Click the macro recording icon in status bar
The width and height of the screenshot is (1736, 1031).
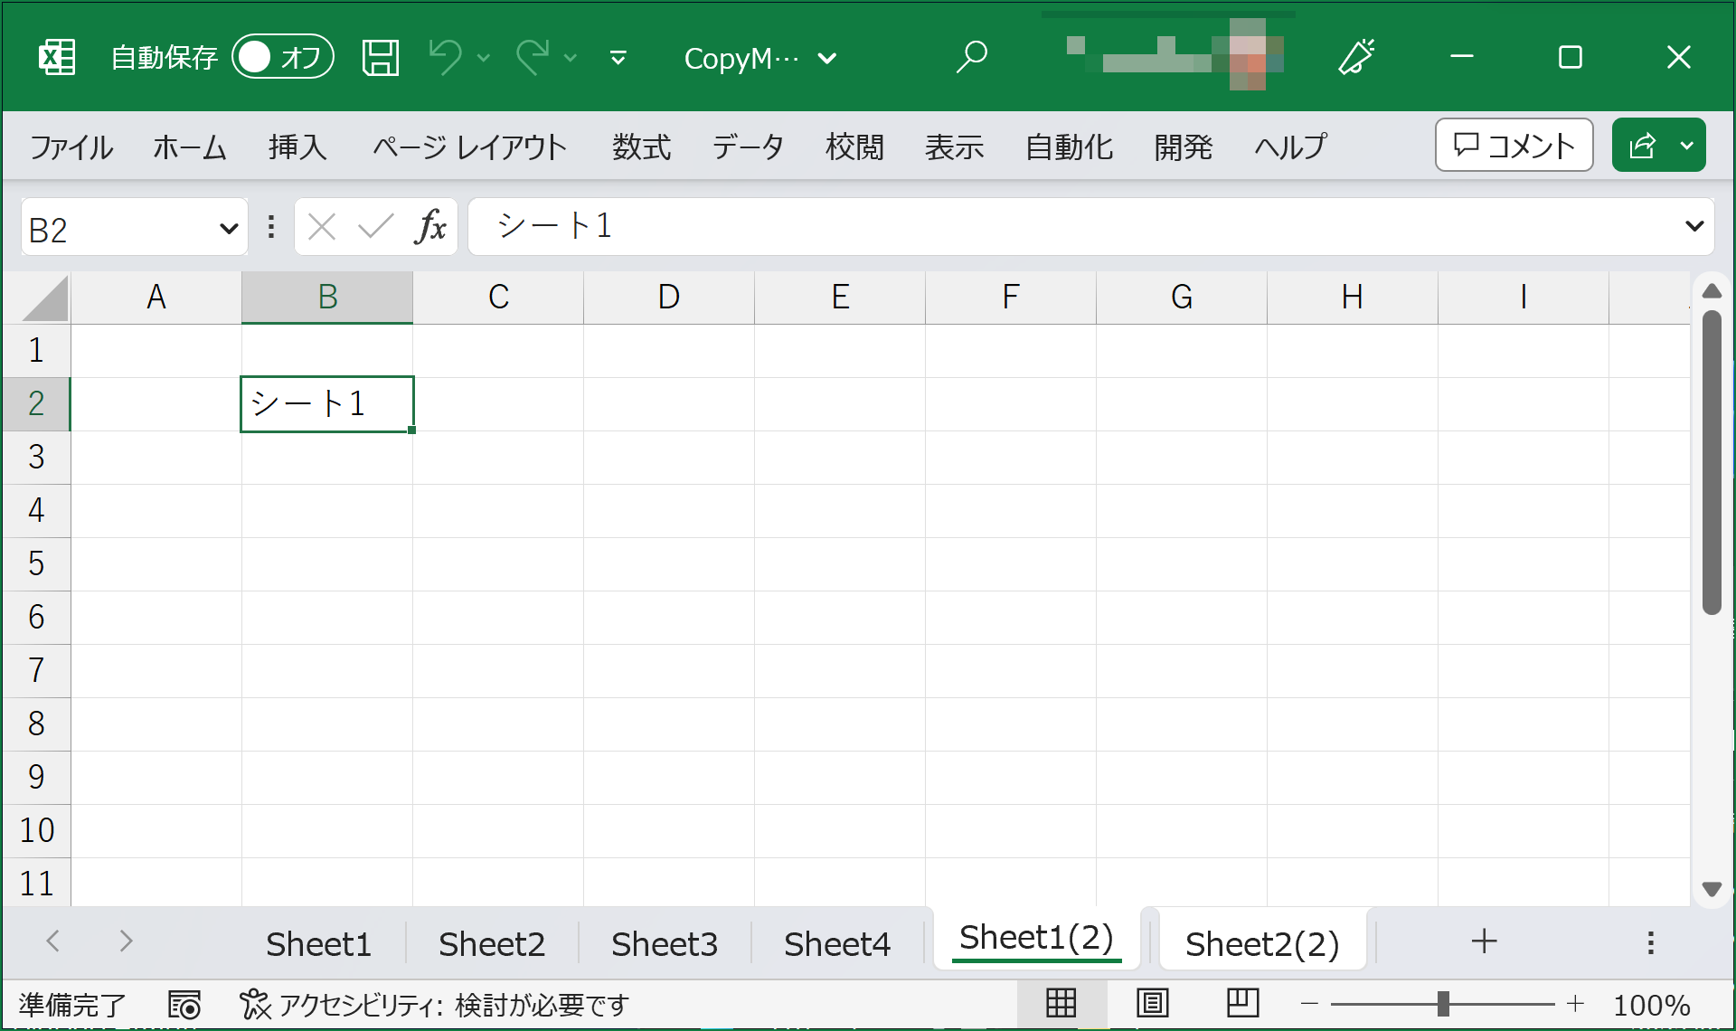[x=184, y=1004]
